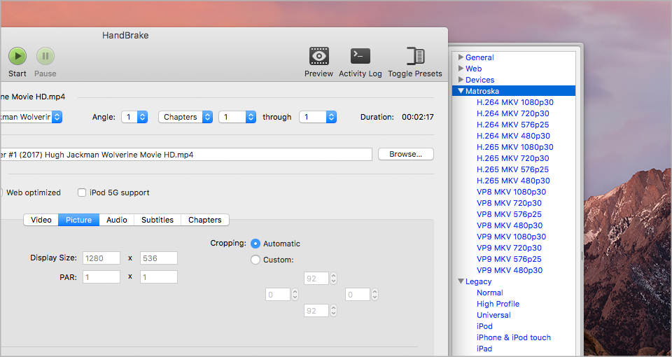Select H.265 MKV 576p25 preset
Viewport: 672px width, 357px height.
pyautogui.click(x=513, y=169)
